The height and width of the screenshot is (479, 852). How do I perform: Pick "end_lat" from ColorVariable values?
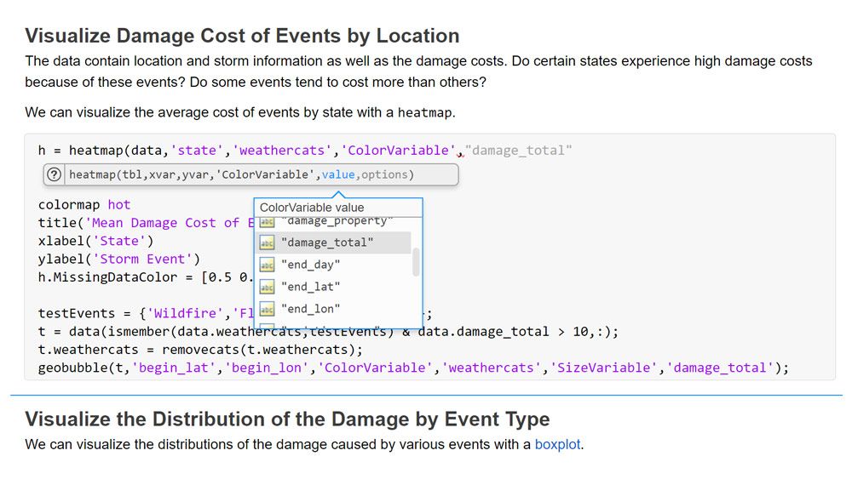click(310, 287)
